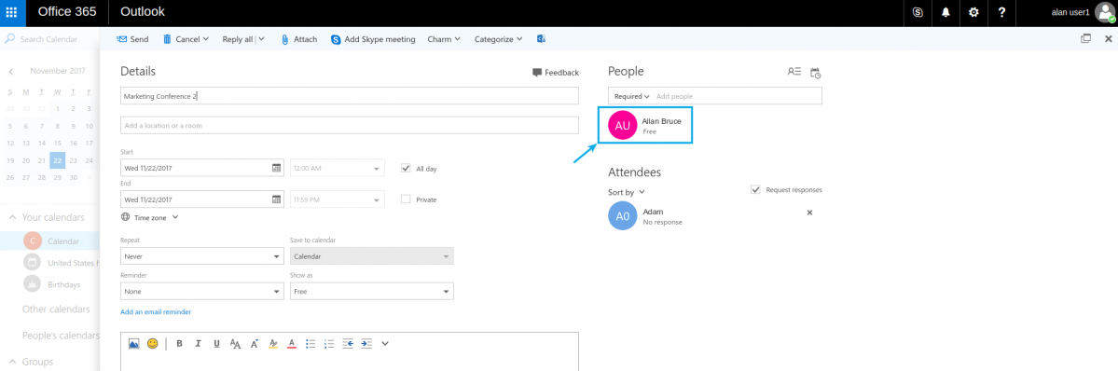1118x371 pixels.
Task: Open the notifications bell
Action: pyautogui.click(x=945, y=12)
